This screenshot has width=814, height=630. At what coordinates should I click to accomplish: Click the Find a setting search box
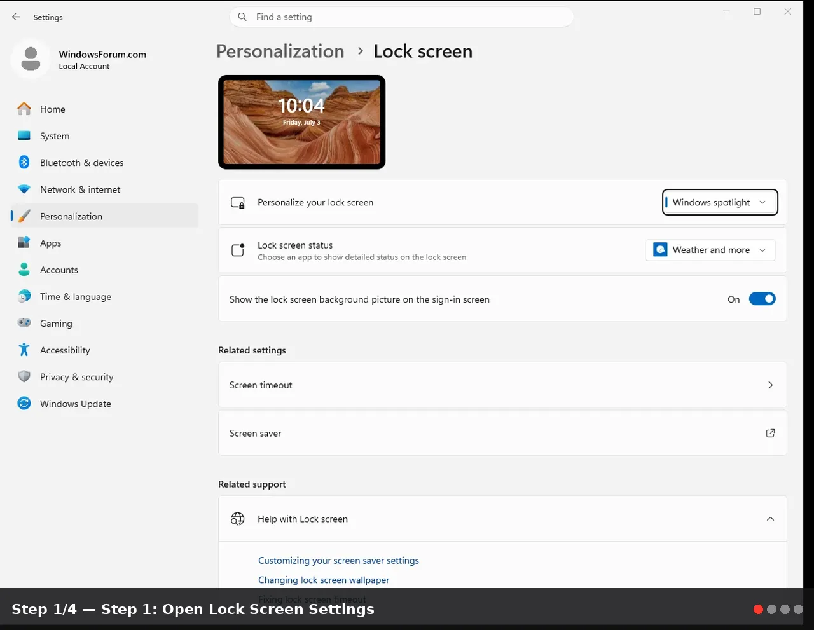pos(401,17)
